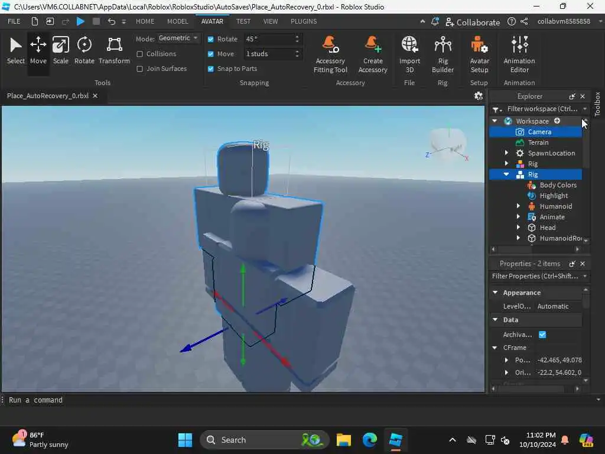Click the Filter Properties search field
Viewport: 605px width, 454px height.
[535, 276]
